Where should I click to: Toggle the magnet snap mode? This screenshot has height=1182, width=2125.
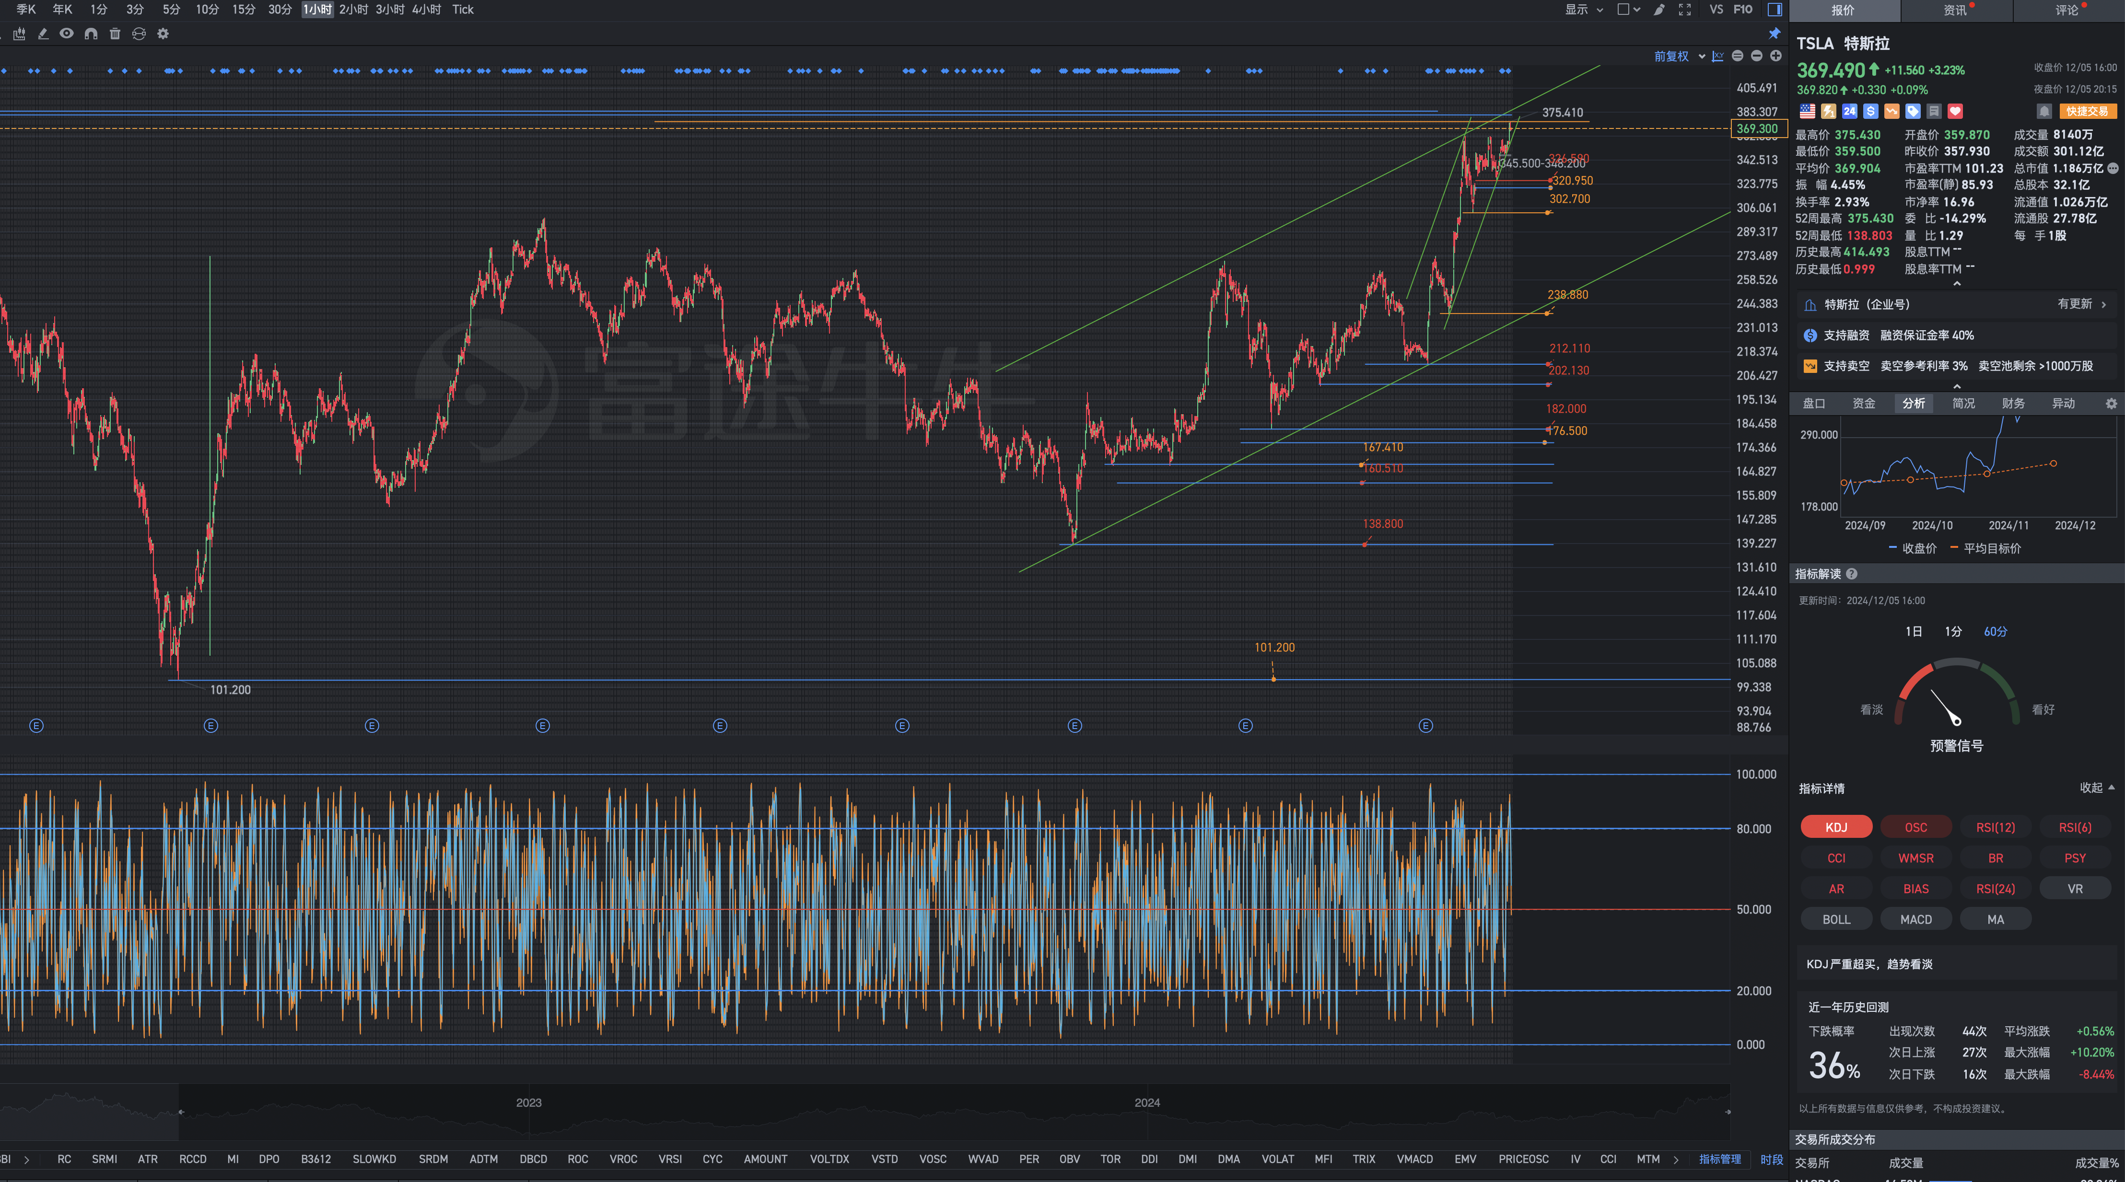[x=91, y=34]
